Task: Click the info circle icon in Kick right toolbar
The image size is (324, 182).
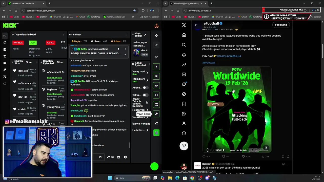Action: tap(156, 36)
